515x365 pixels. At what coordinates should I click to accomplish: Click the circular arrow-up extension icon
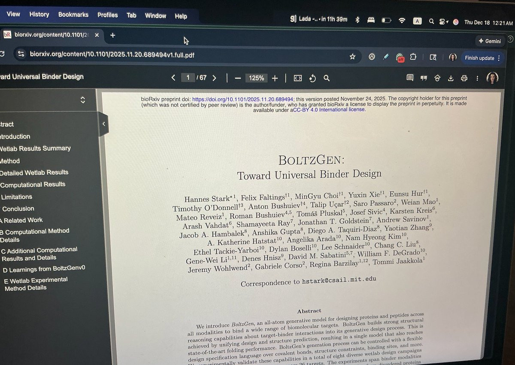[x=372, y=57]
